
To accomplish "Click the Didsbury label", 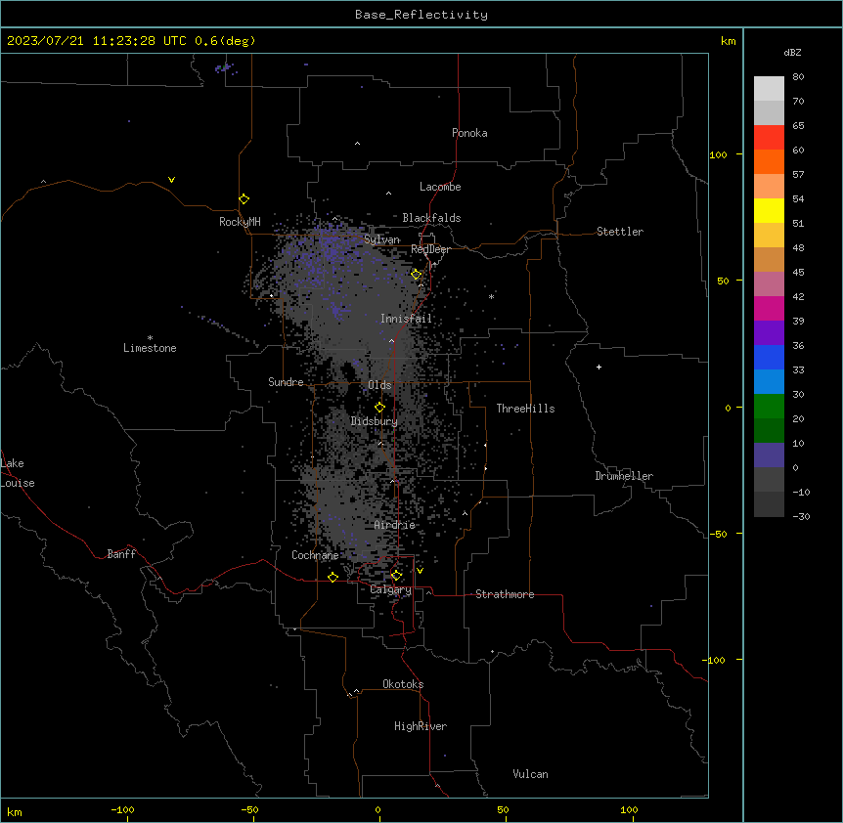I will [x=375, y=421].
